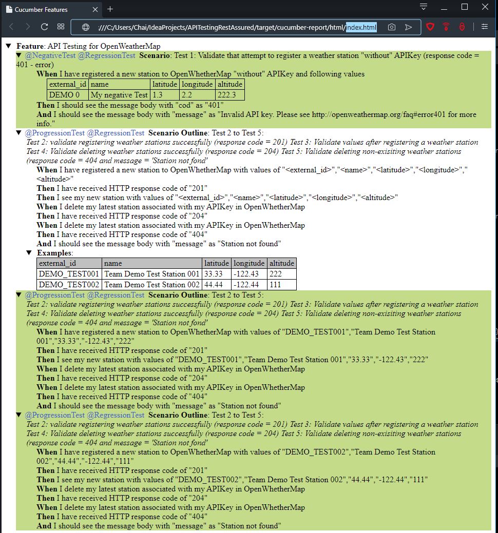Click the globe site info icon

pos(86,27)
